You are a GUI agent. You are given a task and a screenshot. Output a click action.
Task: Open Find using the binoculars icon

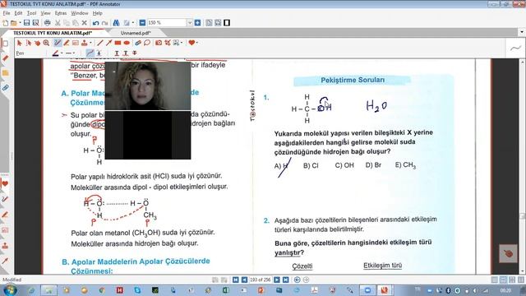pos(116,23)
